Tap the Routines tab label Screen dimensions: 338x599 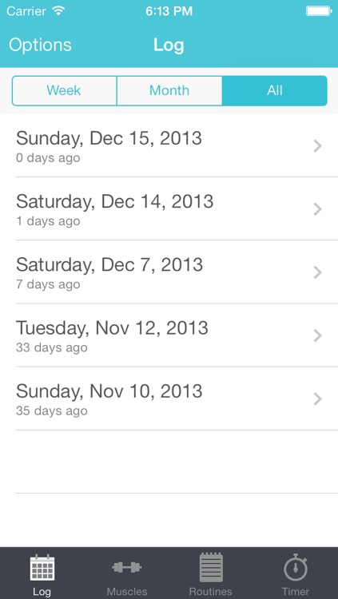click(211, 591)
